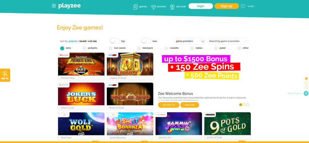Open the en language selector
This screenshot has width=309, height=143.
(x=251, y=6)
